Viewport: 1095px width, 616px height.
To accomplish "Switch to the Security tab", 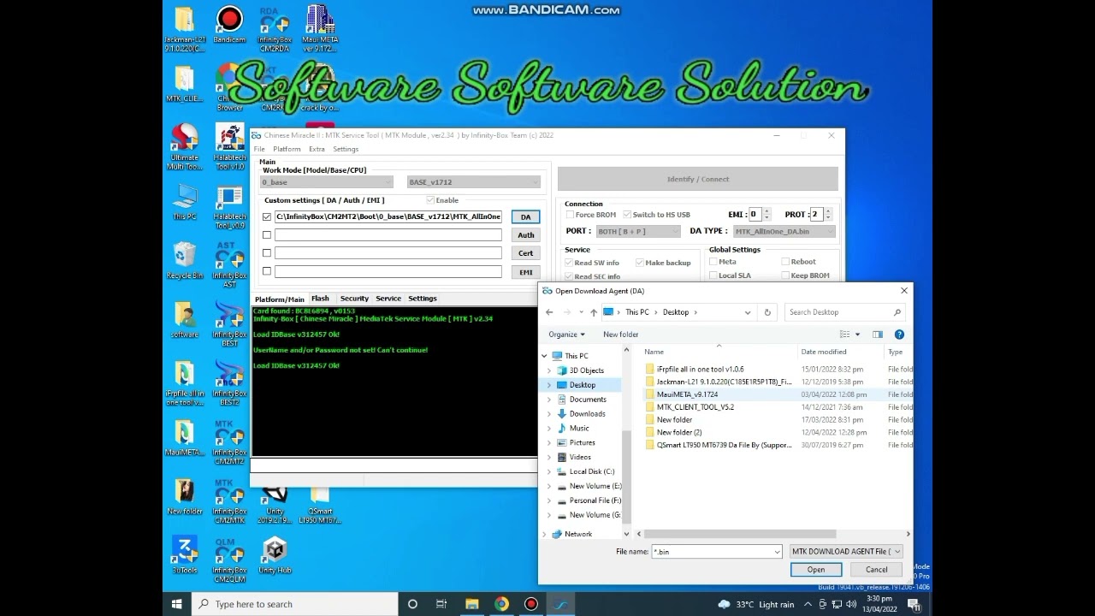I will click(354, 299).
